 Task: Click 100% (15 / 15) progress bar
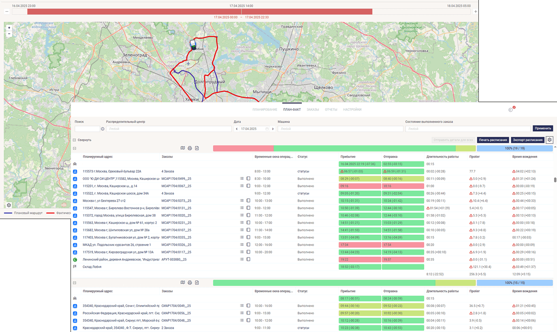tap(515, 283)
